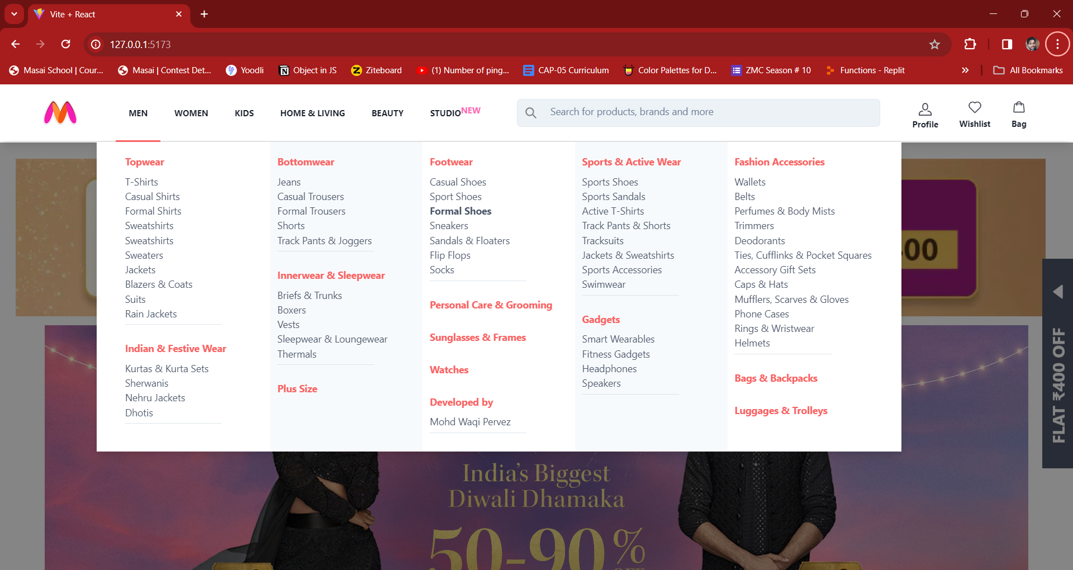Open the MEN navigation menu
This screenshot has height=570, width=1073.
pos(138,113)
